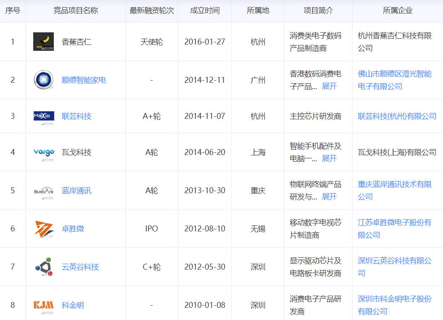The width and height of the screenshot is (443, 320).
Task: Click the 序号 column header
Action: (13, 10)
